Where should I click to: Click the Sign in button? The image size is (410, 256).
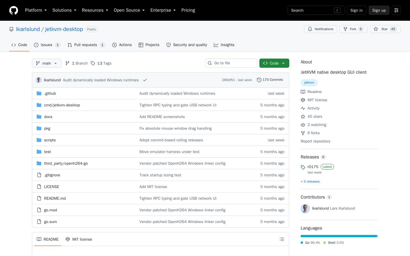356,10
